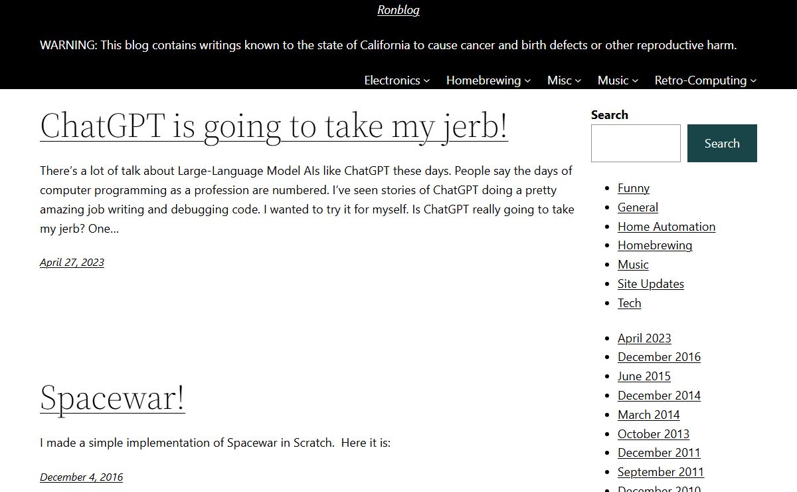
Task: Open the December 2014 archive link
Action: pyautogui.click(x=659, y=396)
